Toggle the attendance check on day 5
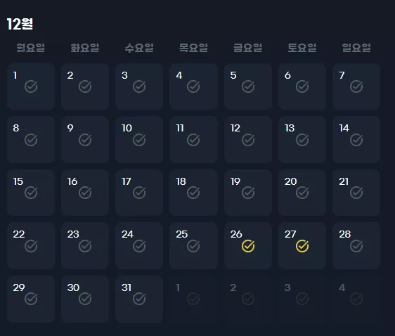This screenshot has width=395, height=336. pos(248,86)
